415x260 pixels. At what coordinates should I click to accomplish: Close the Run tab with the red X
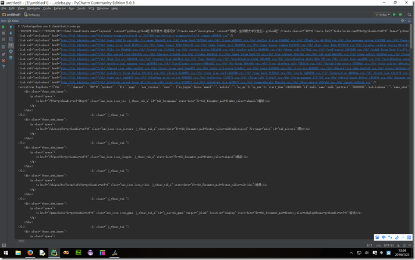pos(3,60)
